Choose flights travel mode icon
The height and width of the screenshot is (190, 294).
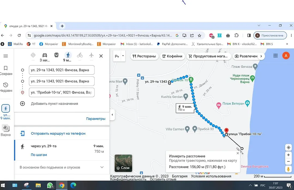click(x=91, y=55)
